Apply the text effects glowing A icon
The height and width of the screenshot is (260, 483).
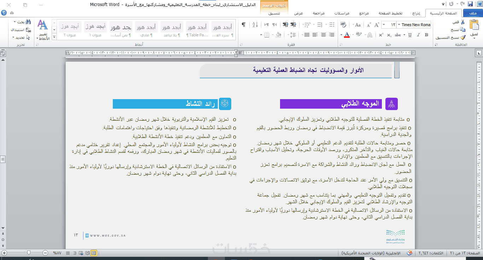[x=369, y=35]
